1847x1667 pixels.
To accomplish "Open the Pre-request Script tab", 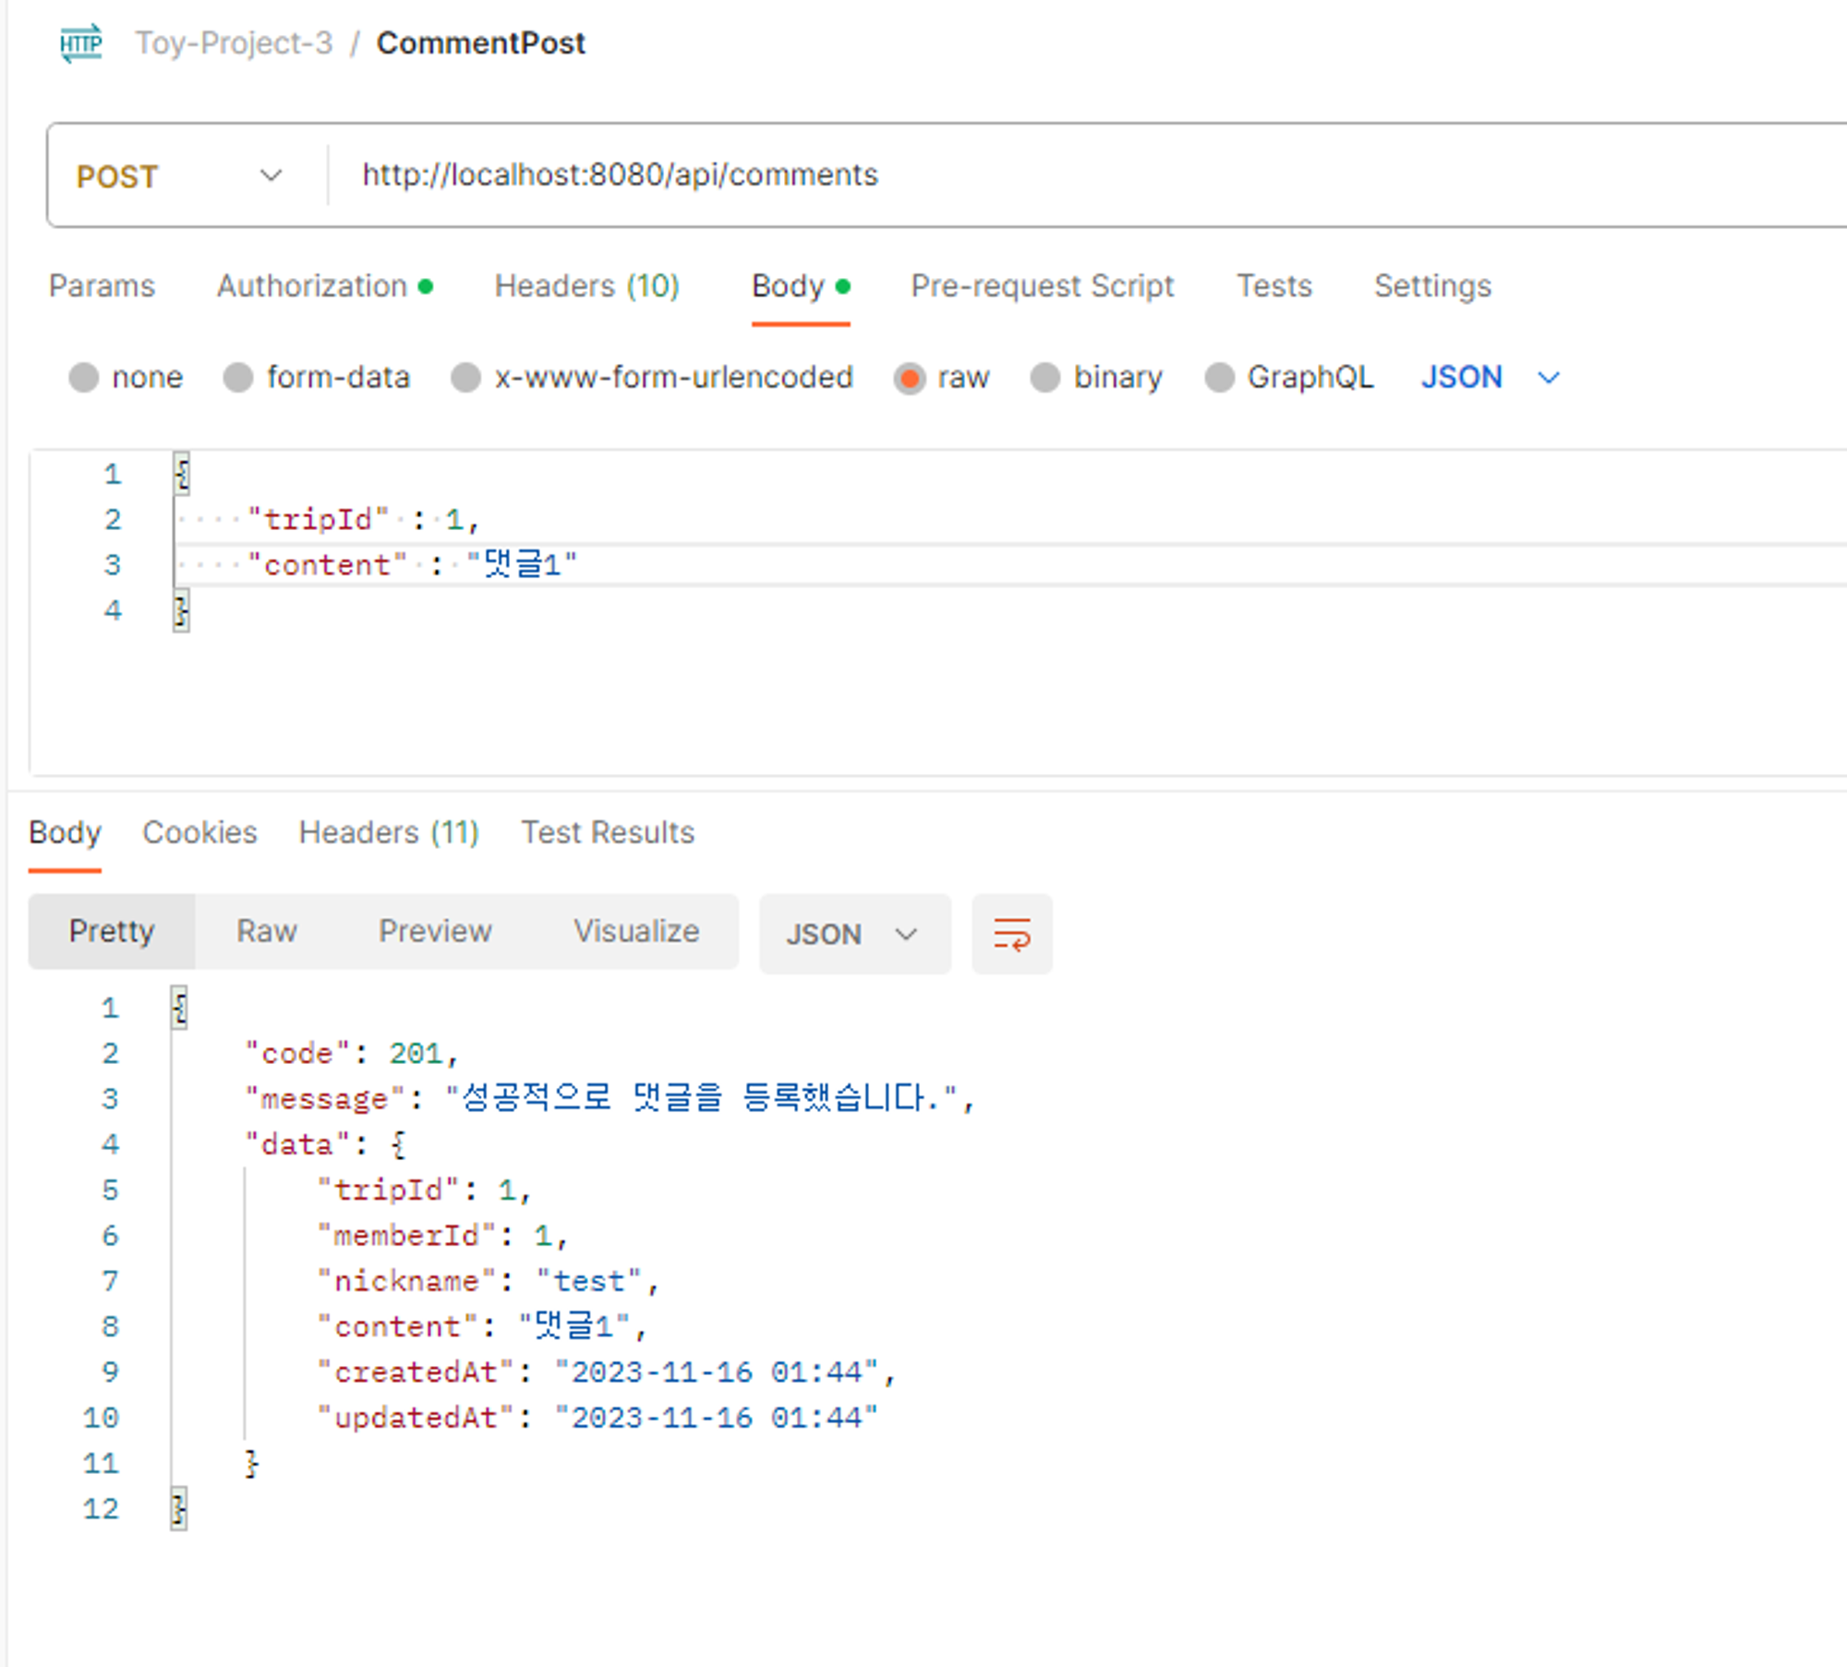I will [x=1042, y=286].
